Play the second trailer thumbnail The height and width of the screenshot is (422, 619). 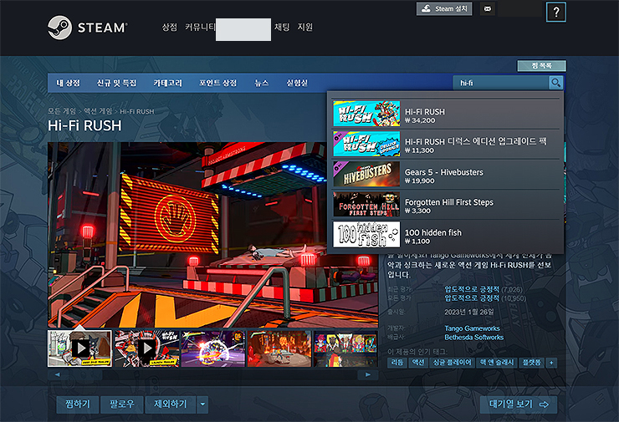click(x=146, y=348)
